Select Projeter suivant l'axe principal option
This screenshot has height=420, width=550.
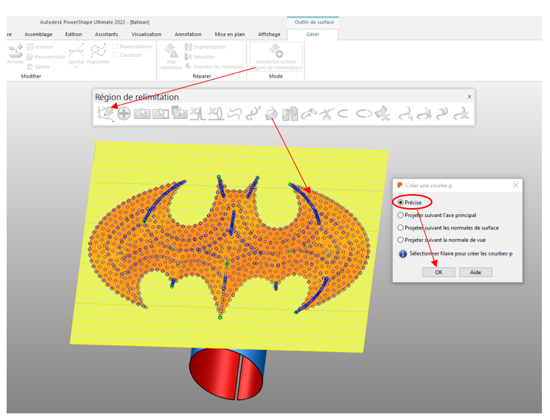(401, 215)
